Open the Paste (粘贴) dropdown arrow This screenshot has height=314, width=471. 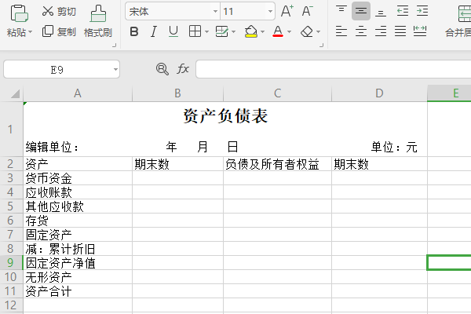[x=31, y=33]
